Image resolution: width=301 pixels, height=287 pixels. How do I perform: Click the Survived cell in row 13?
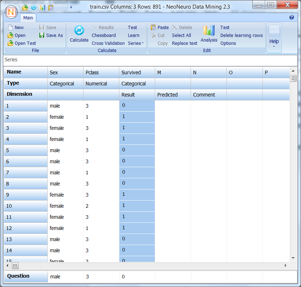point(137,239)
